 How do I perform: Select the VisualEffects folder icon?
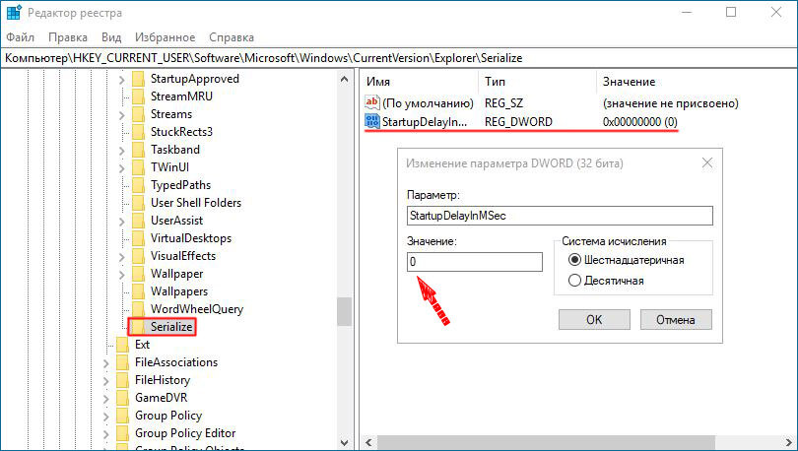point(138,256)
